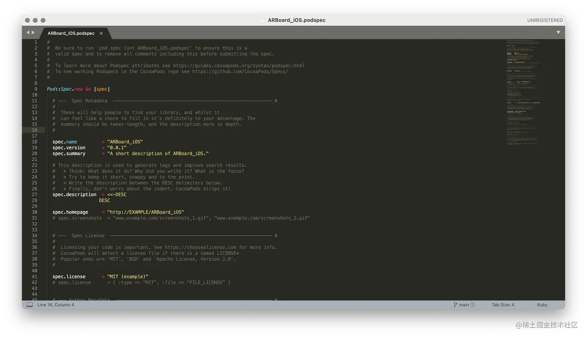This screenshot has width=587, height=338.
Task: Click the "MIT (example)" license string
Action: (x=128, y=277)
